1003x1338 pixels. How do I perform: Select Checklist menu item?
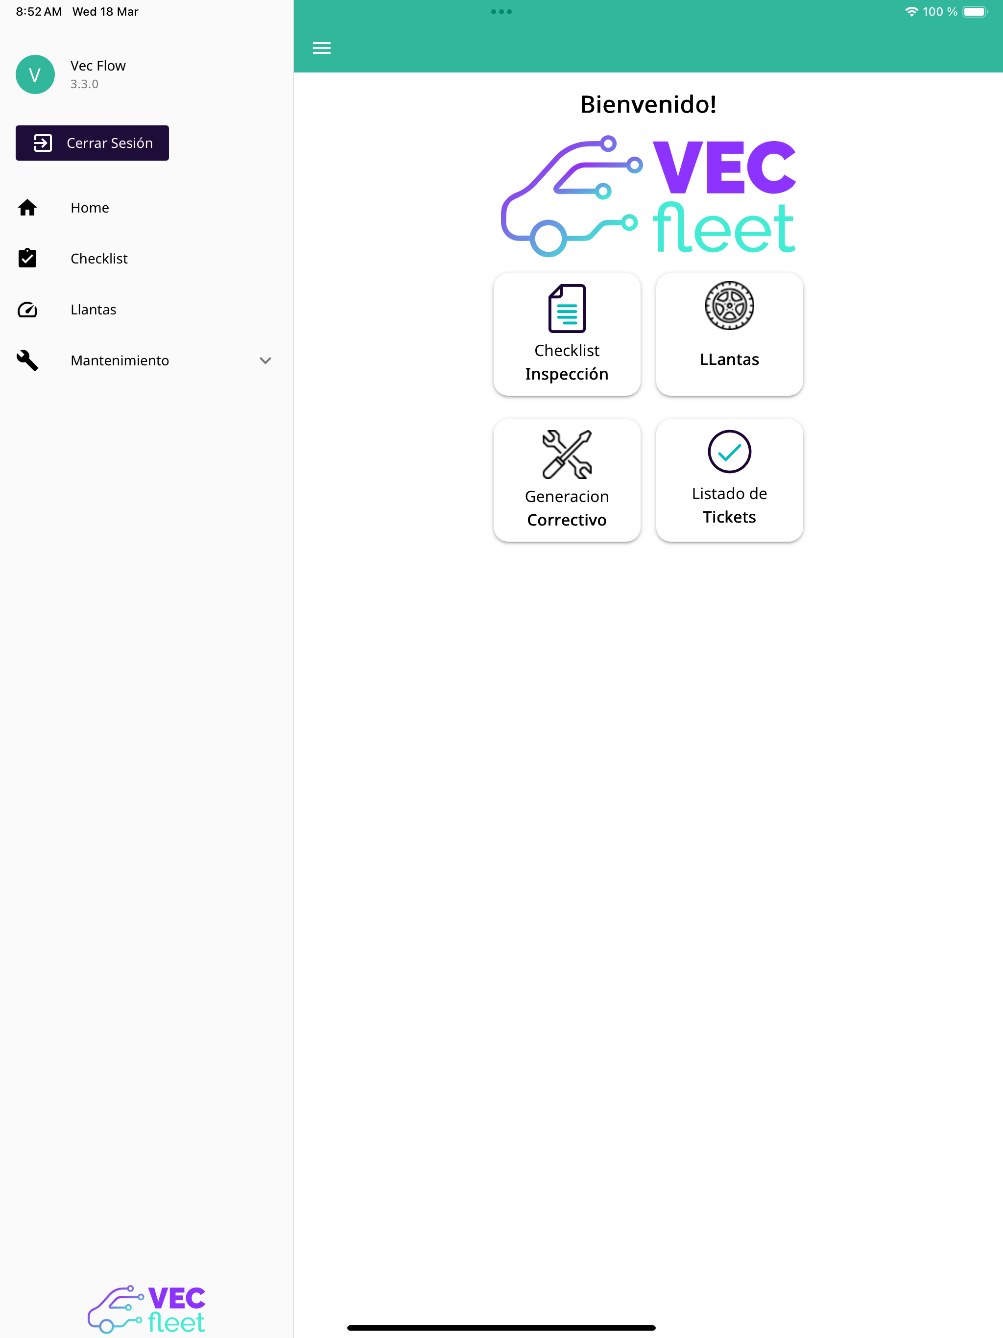[x=146, y=258]
